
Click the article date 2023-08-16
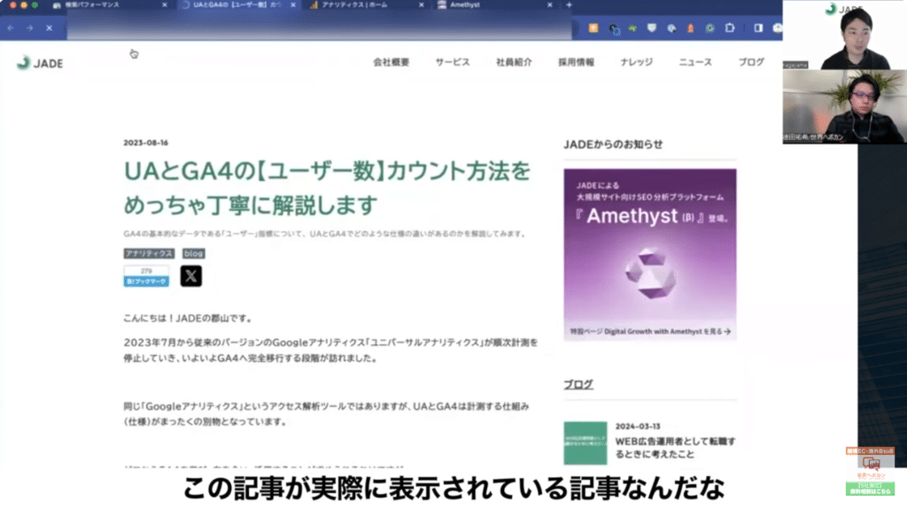146,143
